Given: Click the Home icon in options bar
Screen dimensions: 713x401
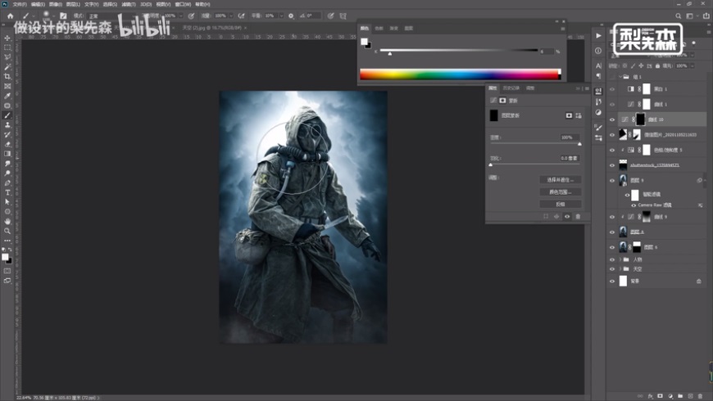Looking at the screenshot, I should [x=10, y=16].
